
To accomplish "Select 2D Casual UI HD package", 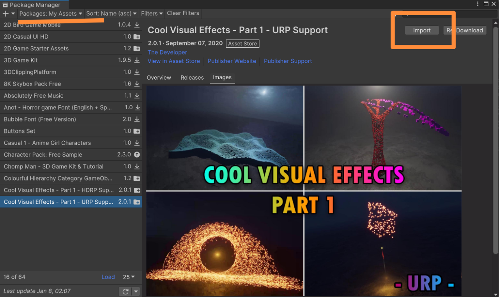I will pos(71,37).
